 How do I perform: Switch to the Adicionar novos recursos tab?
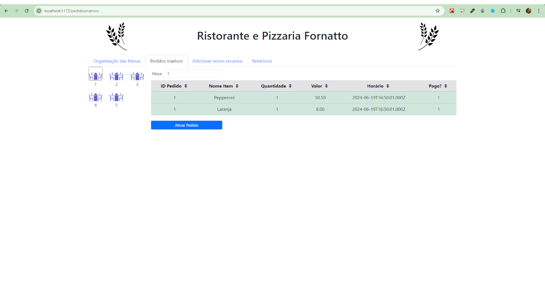tap(217, 61)
